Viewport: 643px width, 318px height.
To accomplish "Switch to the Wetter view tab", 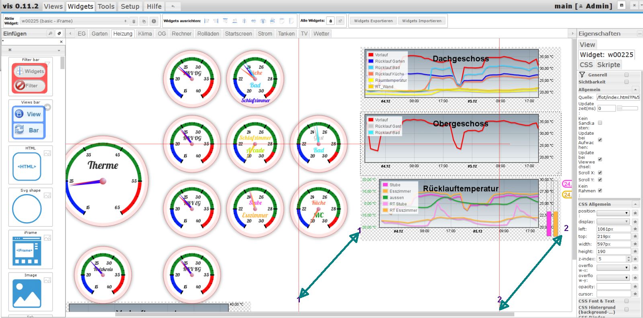I will (x=321, y=34).
